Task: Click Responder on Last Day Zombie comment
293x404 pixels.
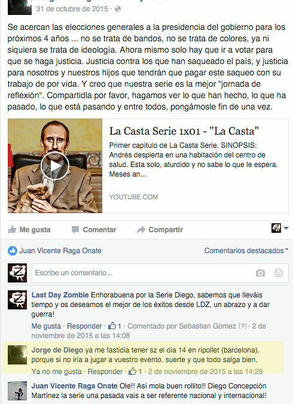Action: pos(84,326)
